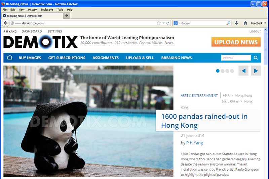Click the globe site identity icon
The height and width of the screenshot is (179, 269).
point(12,23)
